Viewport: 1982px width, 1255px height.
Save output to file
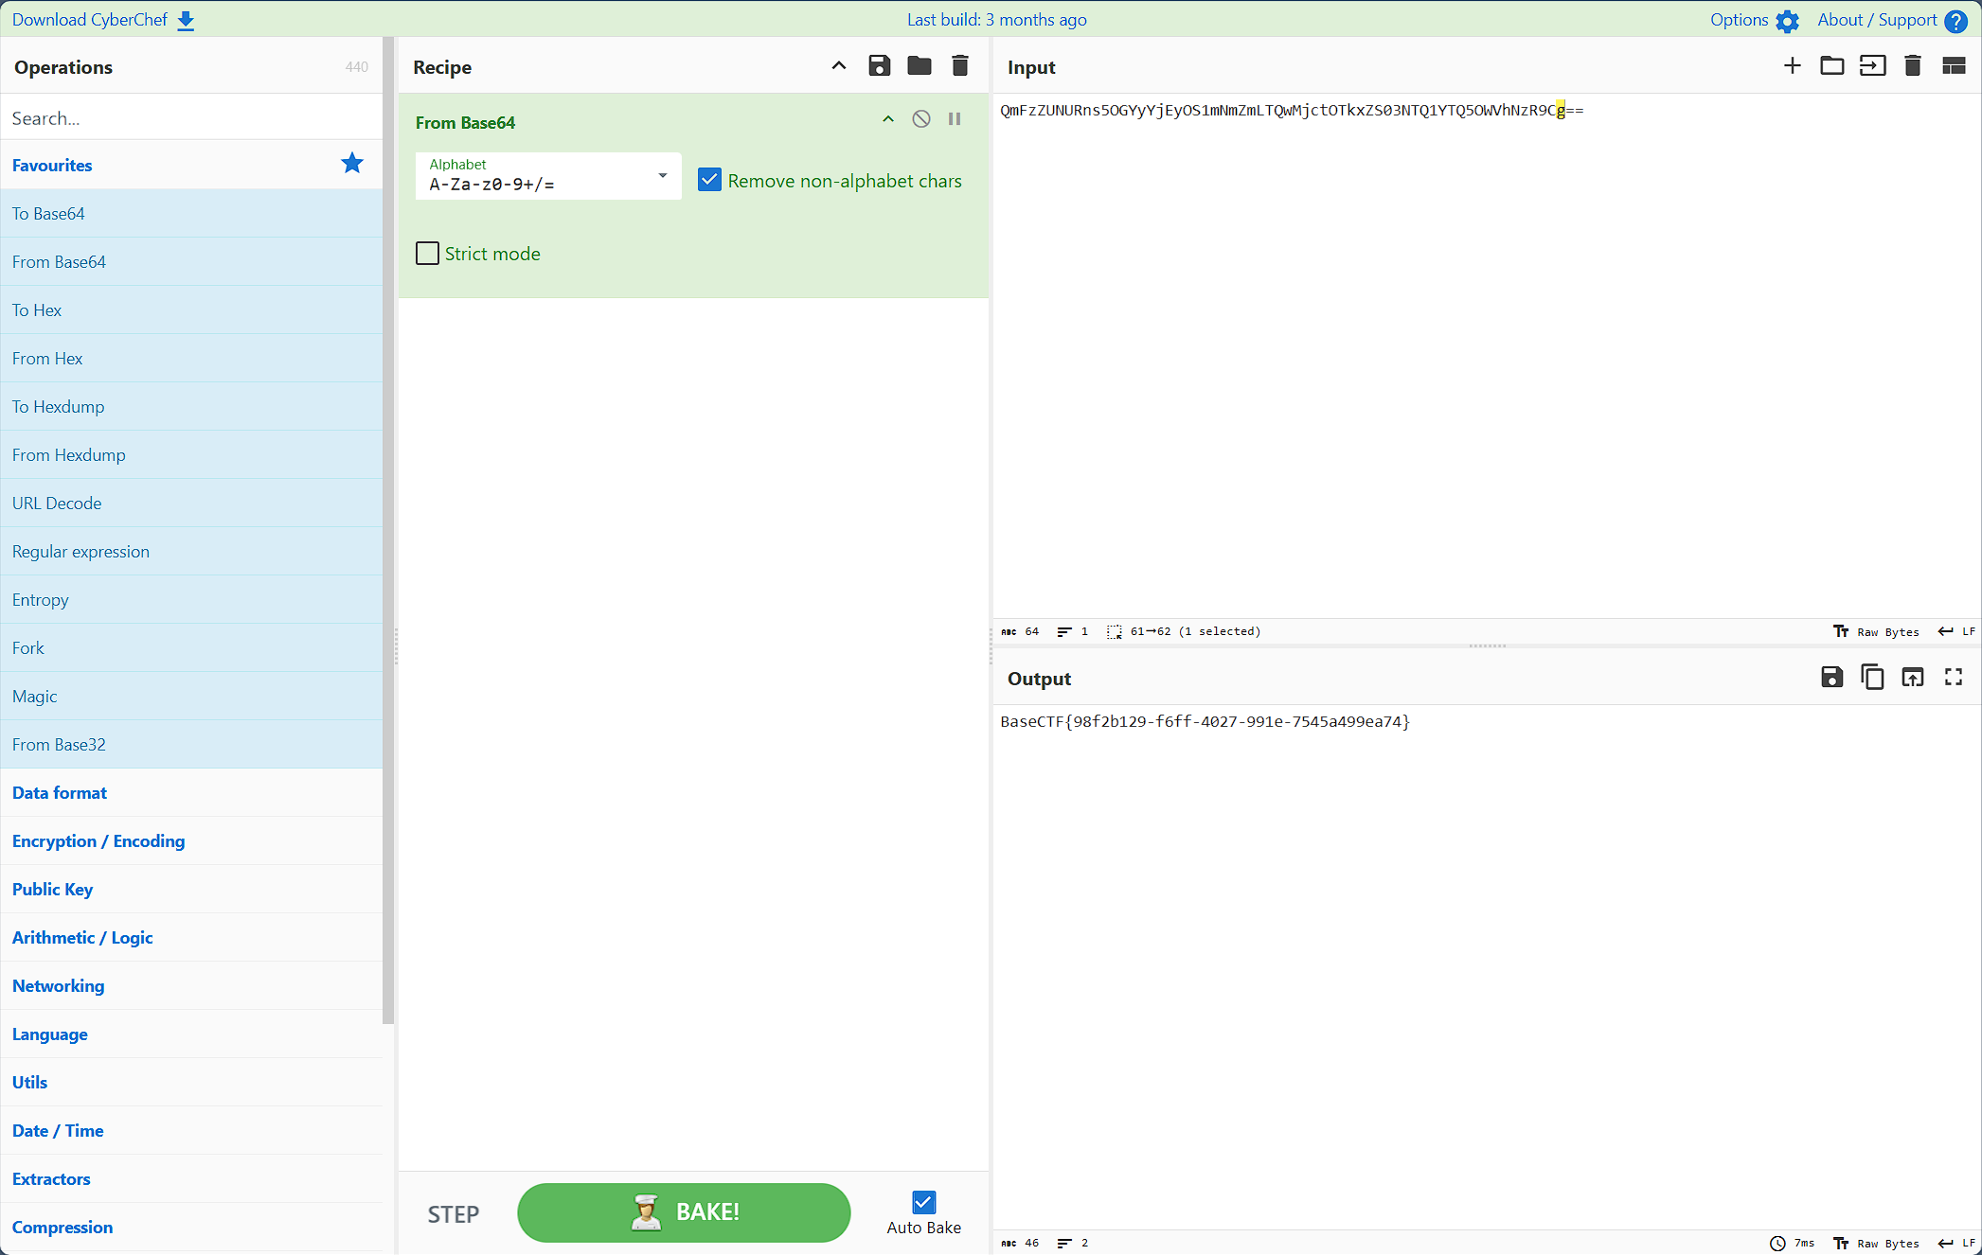(x=1832, y=678)
